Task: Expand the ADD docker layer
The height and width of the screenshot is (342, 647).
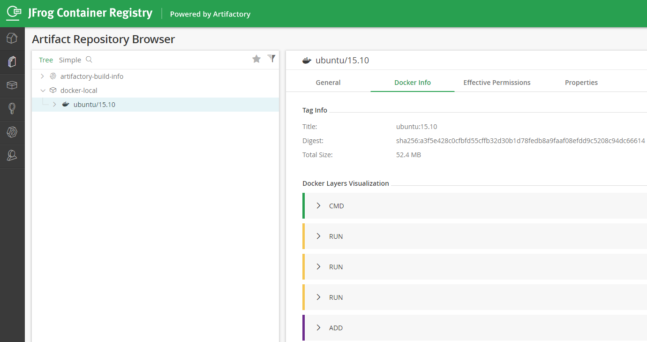Action: click(319, 327)
